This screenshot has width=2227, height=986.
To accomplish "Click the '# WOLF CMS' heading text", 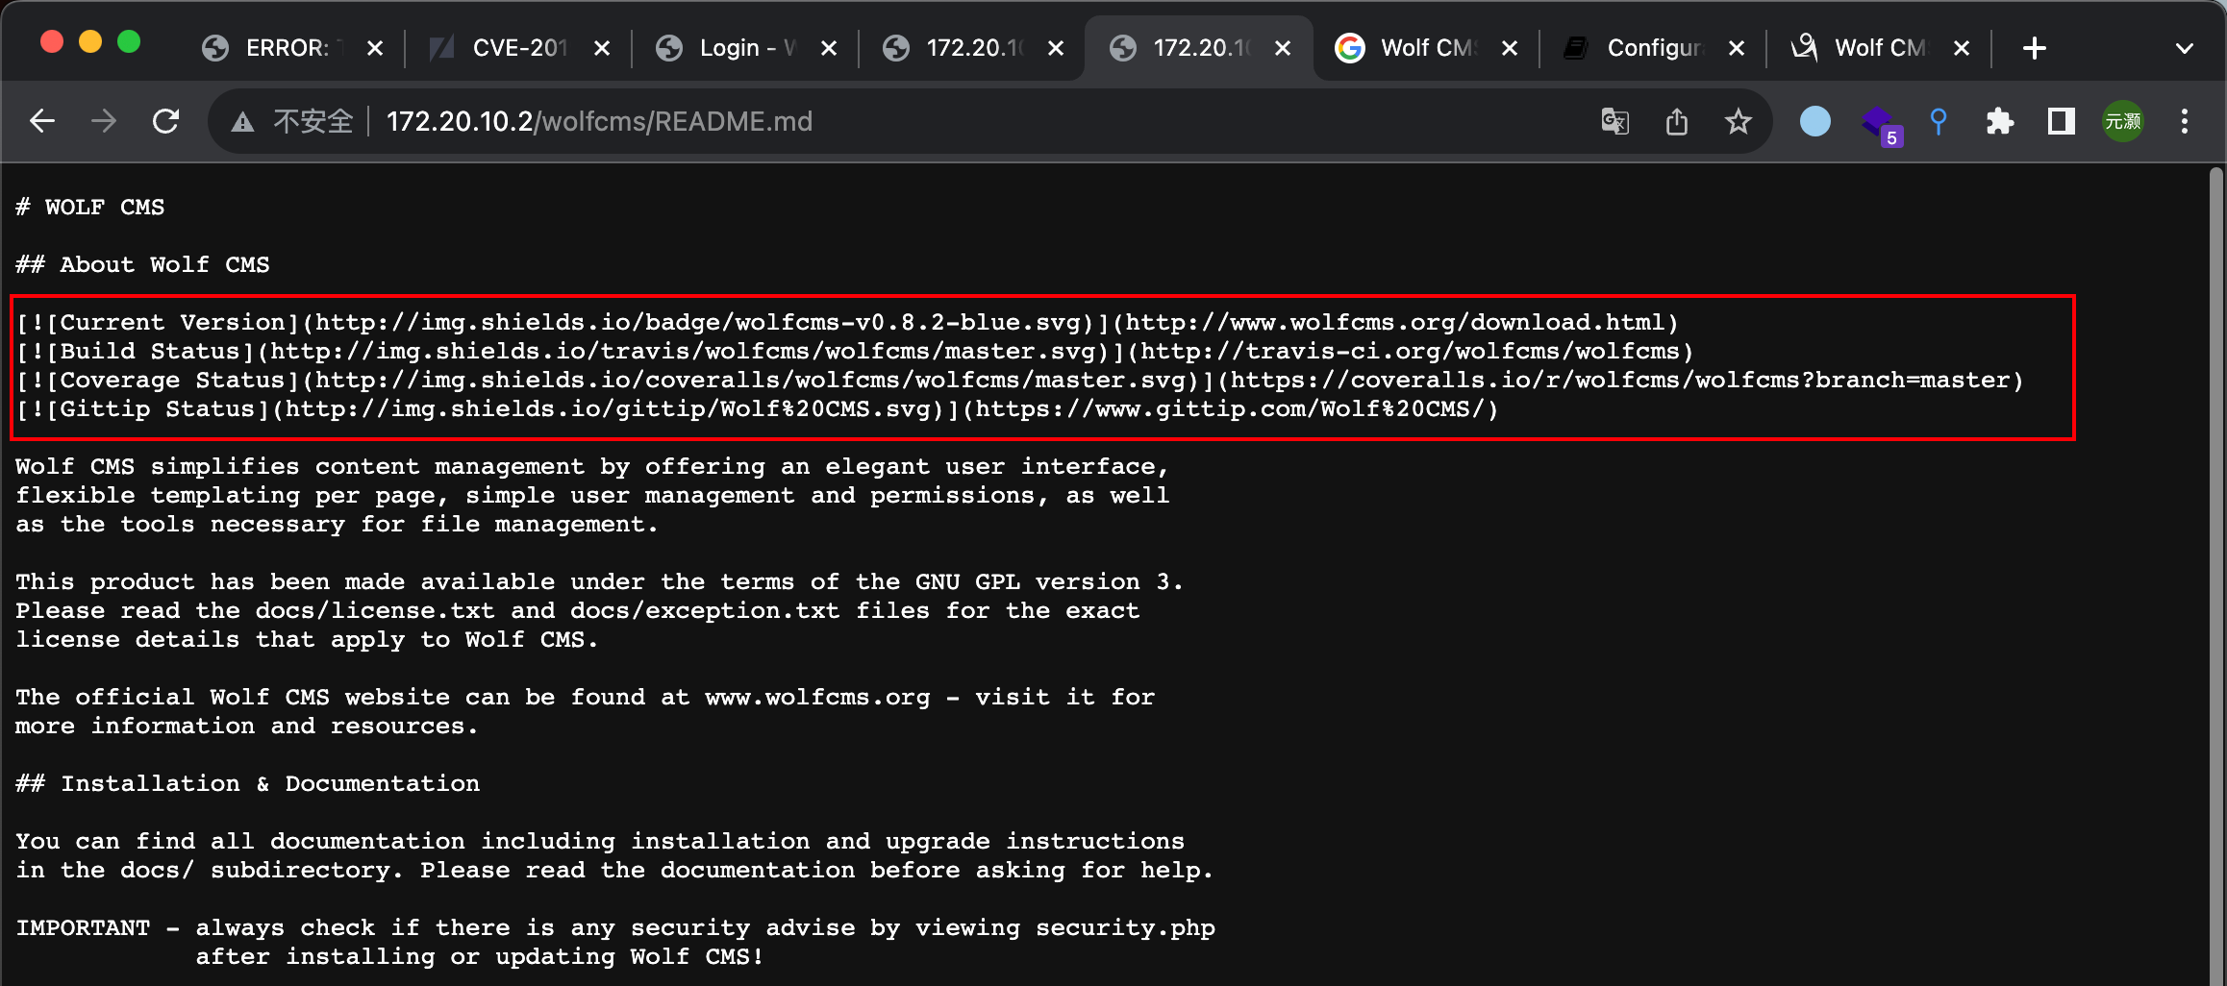I will tap(90, 208).
